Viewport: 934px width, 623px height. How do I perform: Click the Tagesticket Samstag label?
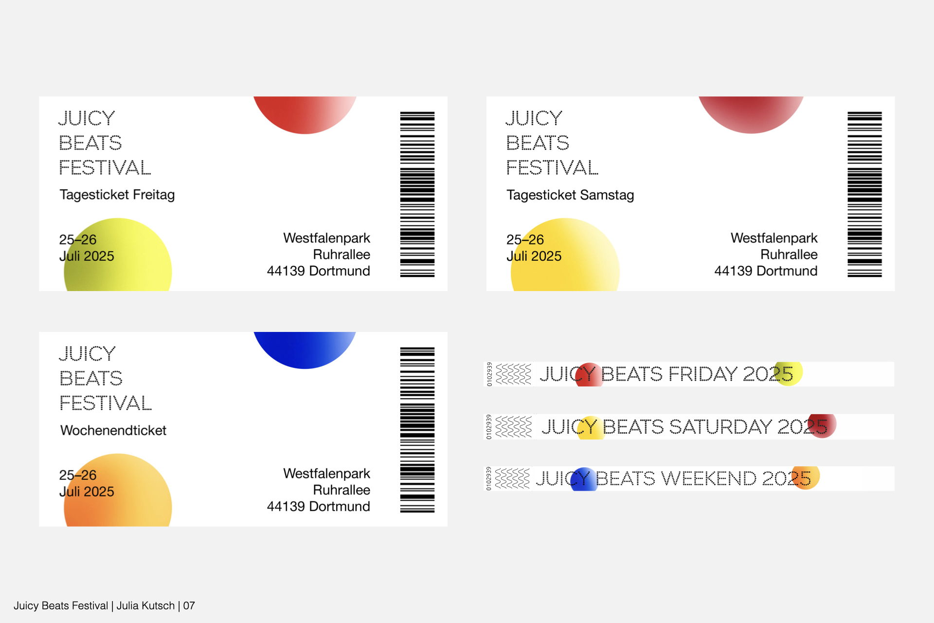pos(570,195)
